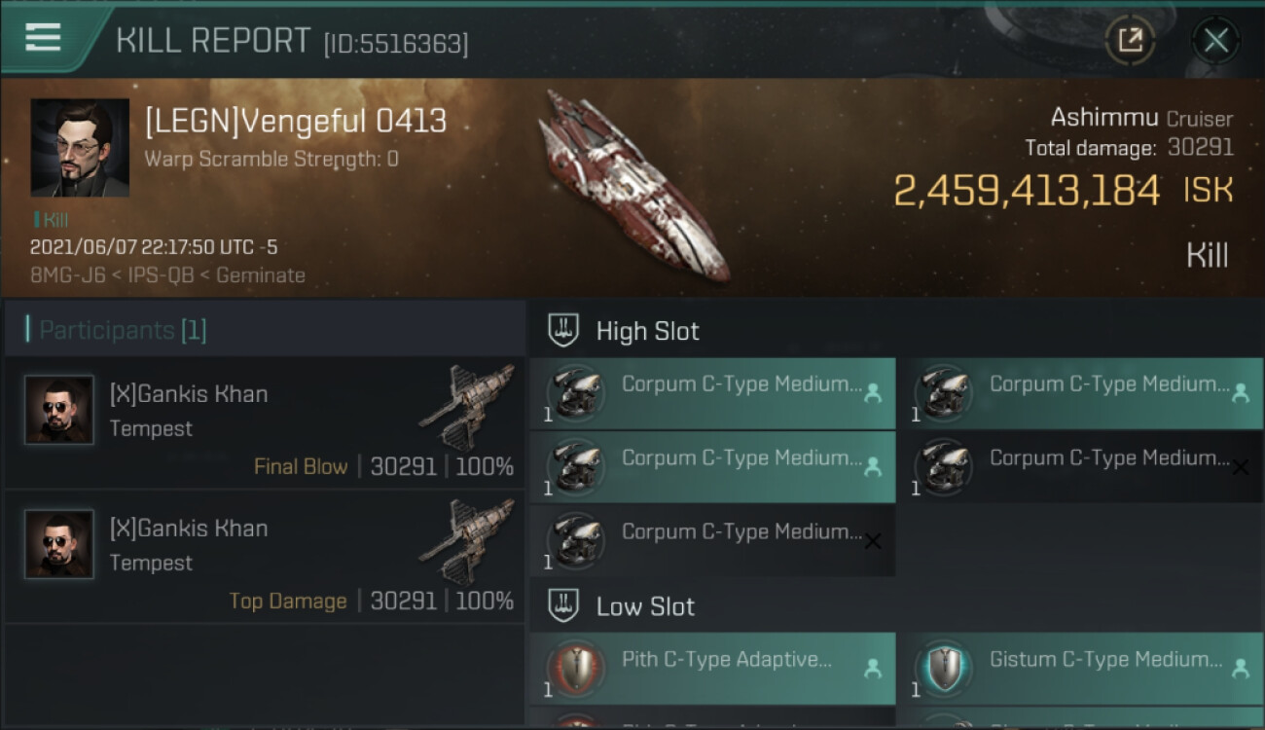Click Tempest ship icon in Top Damage row
1265x730 pixels.
point(469,539)
